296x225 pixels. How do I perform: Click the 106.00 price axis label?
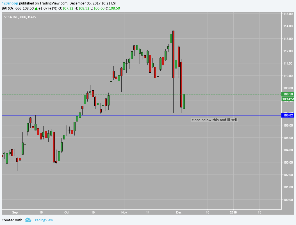[x=288, y=125]
